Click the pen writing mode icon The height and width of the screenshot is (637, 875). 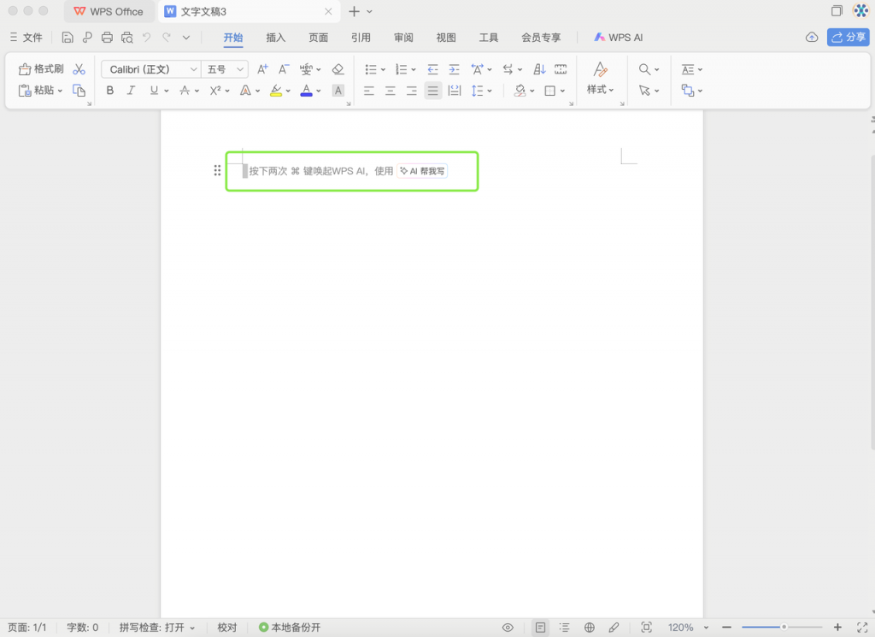coord(614,628)
